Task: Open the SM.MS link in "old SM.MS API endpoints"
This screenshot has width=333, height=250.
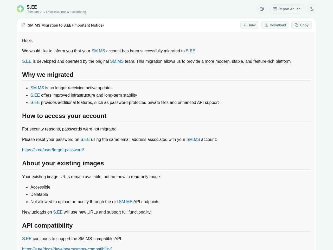Action: pyautogui.click(x=126, y=202)
